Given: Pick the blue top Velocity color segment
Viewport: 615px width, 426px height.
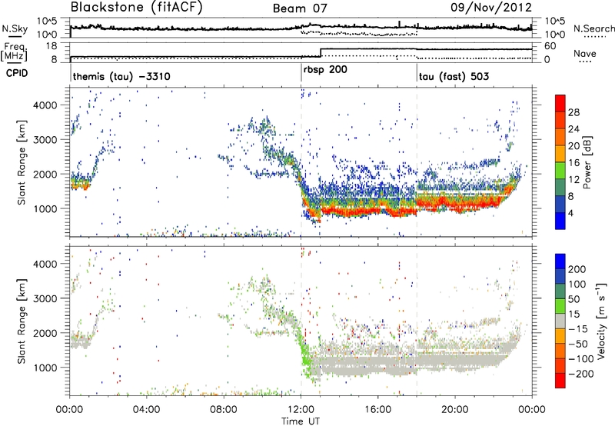Looking at the screenshot, I should tap(560, 261).
